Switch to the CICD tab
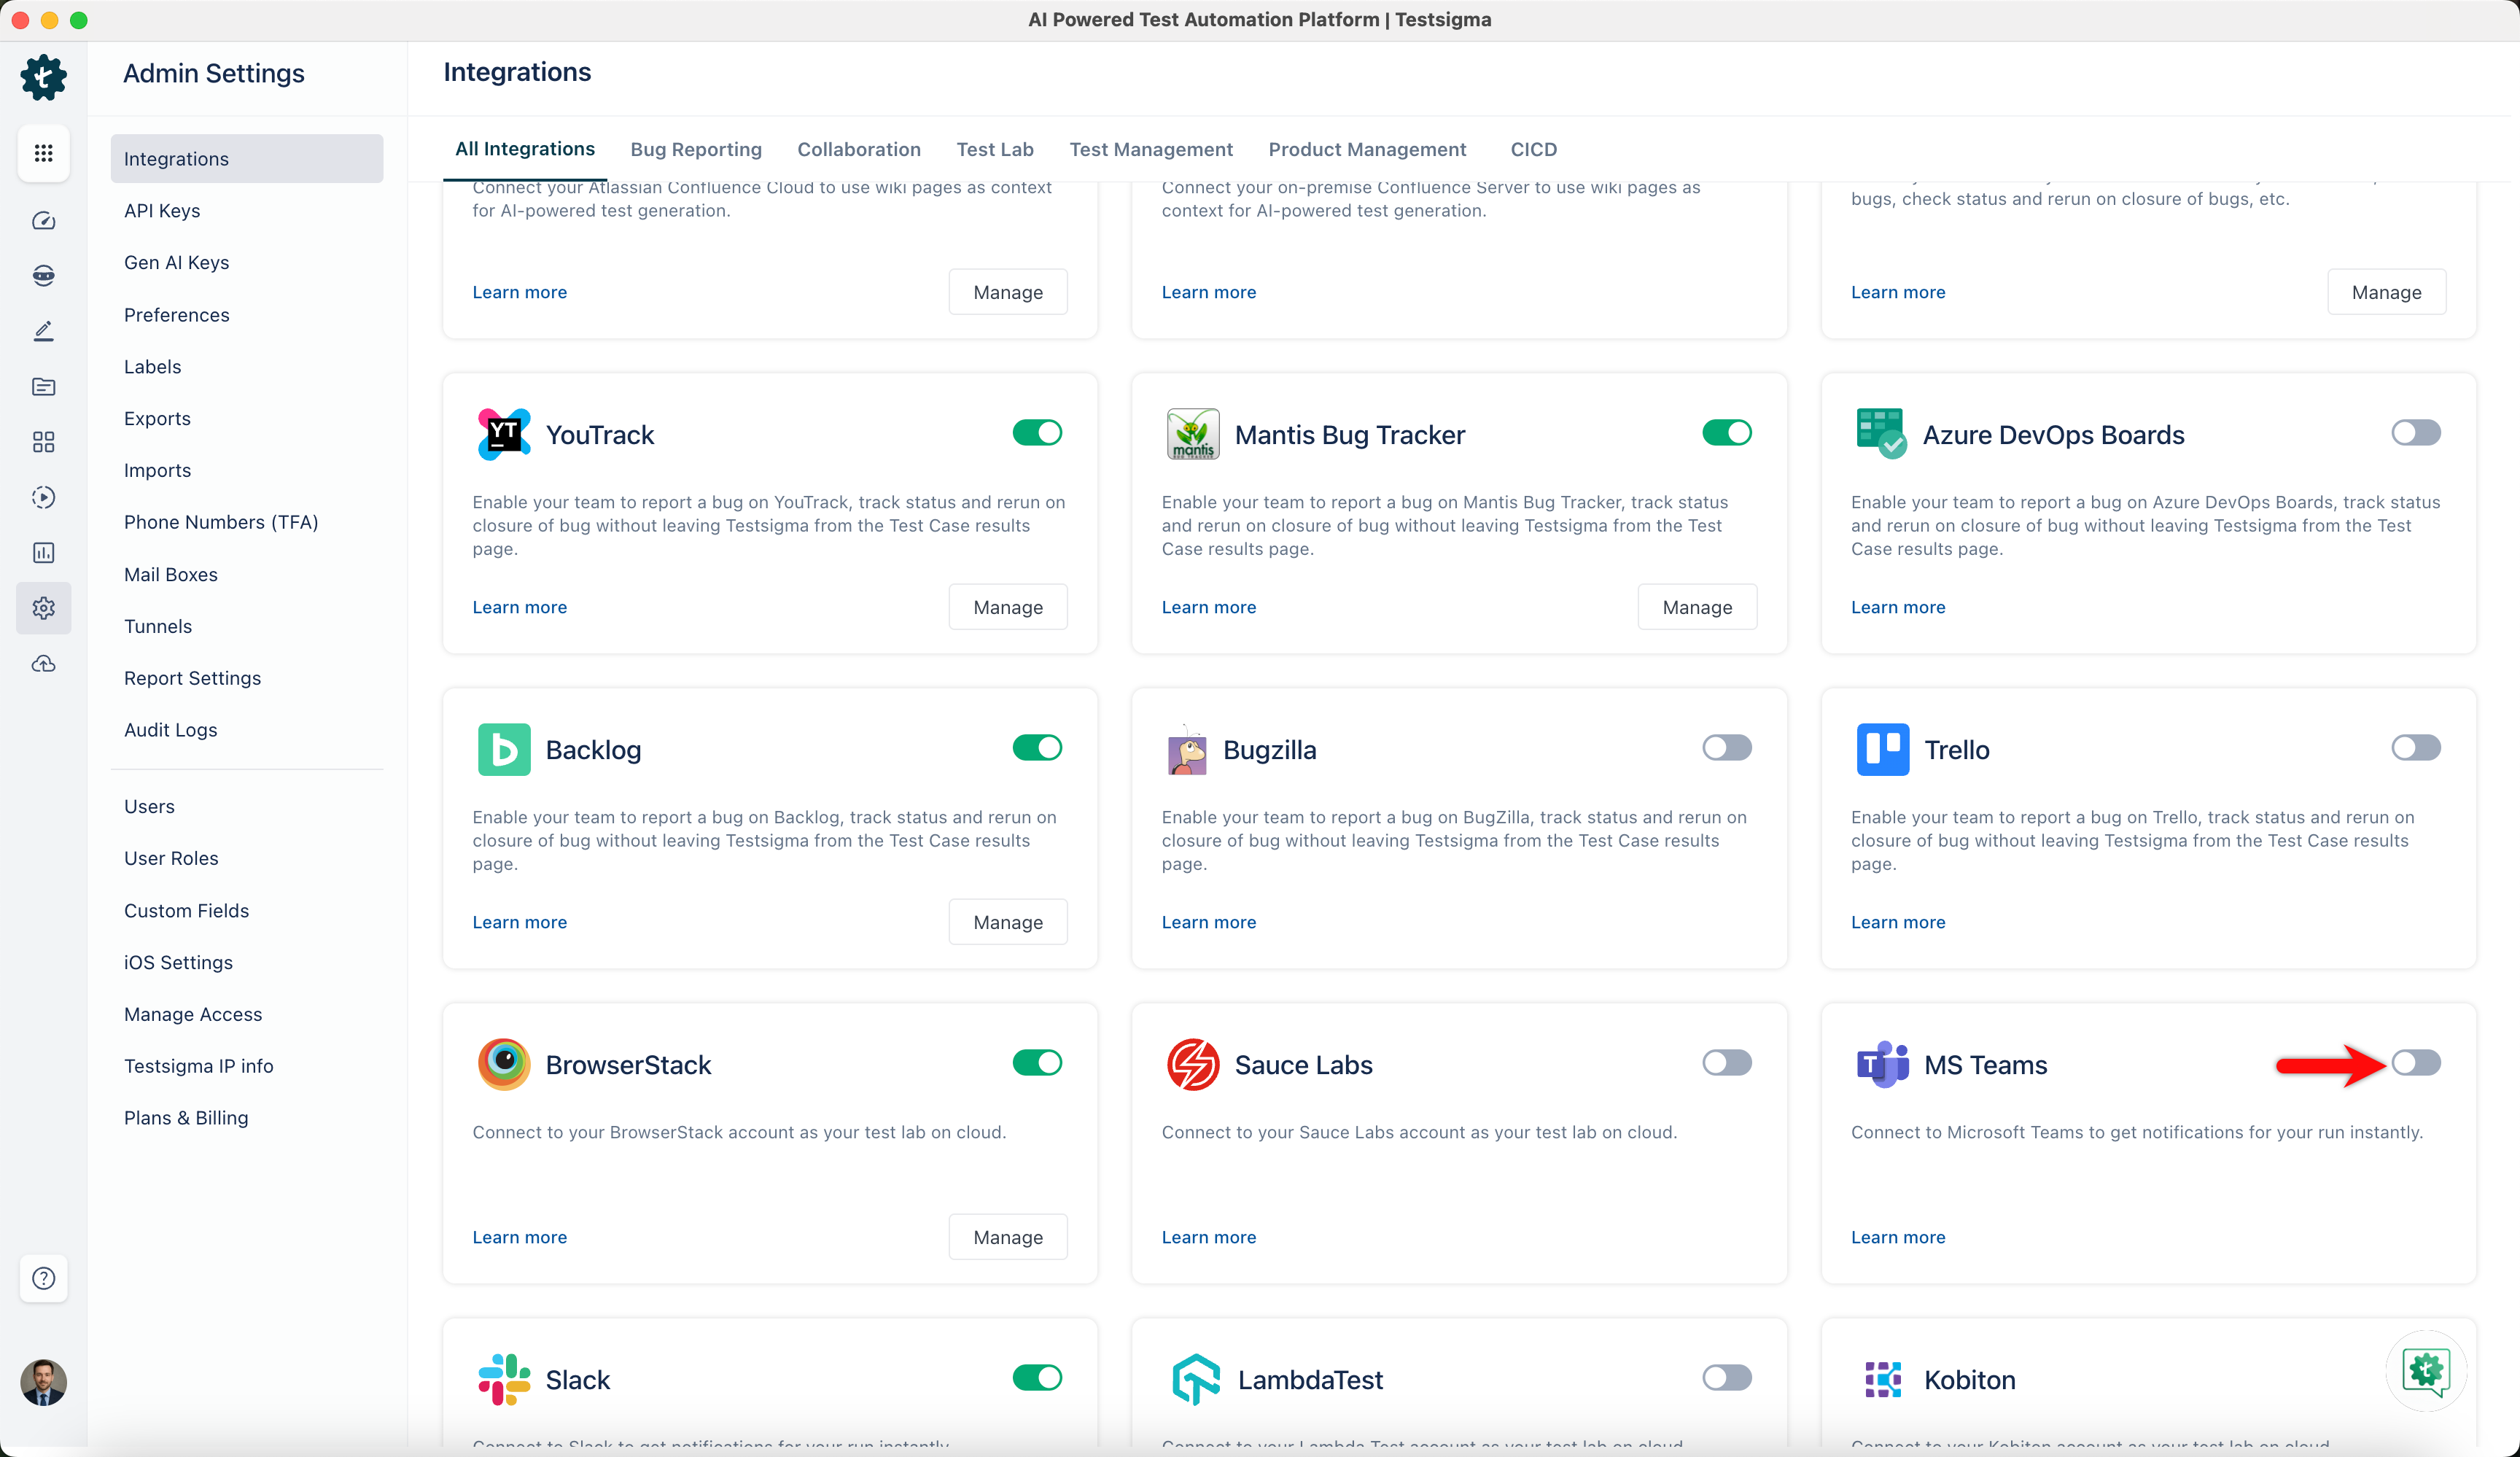The width and height of the screenshot is (2520, 1457). 1533,149
